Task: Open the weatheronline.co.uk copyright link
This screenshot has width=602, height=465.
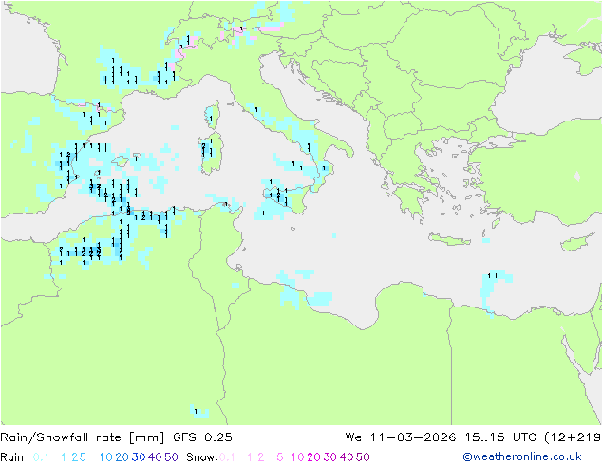Action: pos(522,456)
